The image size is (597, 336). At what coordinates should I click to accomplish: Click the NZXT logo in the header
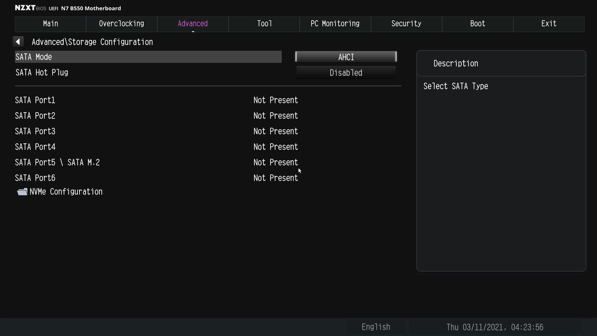pos(25,8)
